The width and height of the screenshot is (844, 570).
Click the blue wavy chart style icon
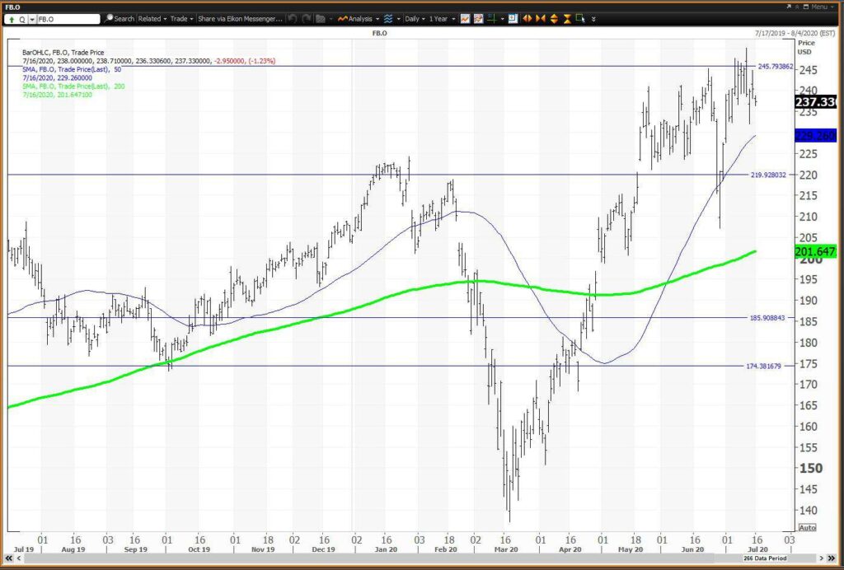click(x=388, y=19)
